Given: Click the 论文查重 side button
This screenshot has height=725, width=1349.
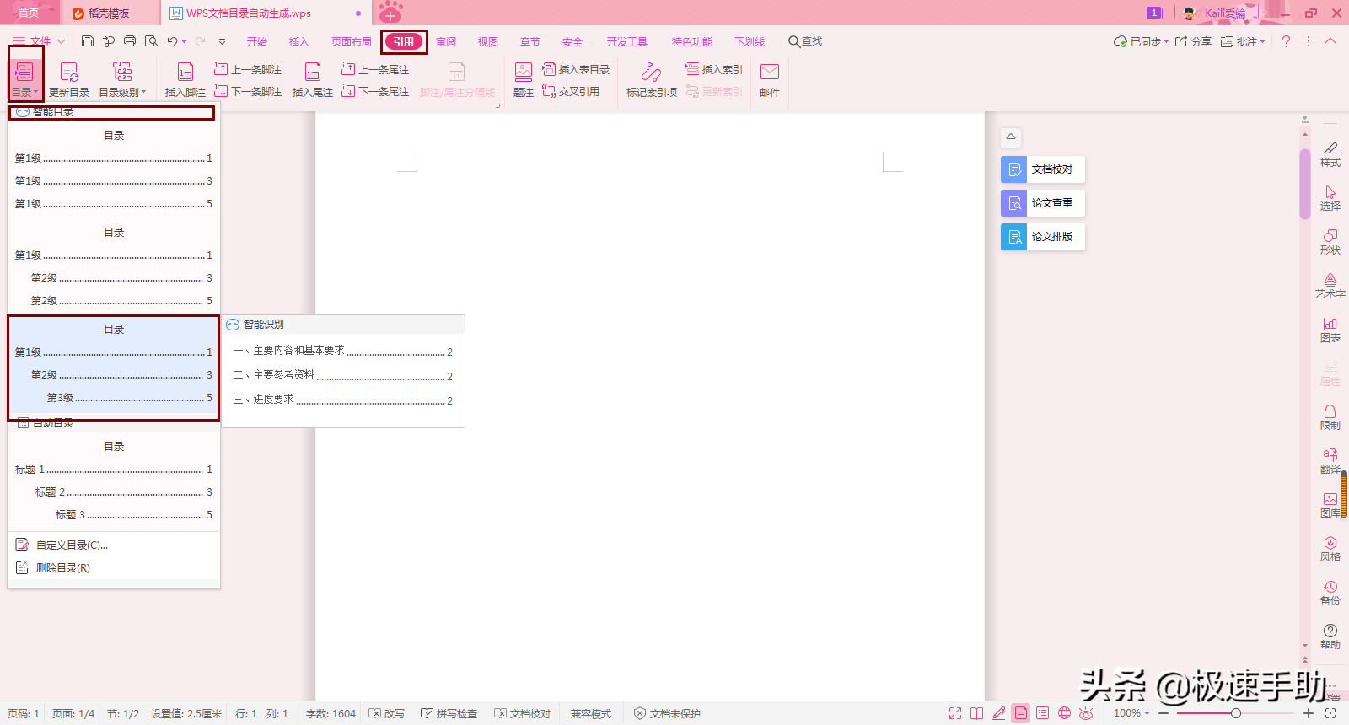Looking at the screenshot, I should coord(1043,203).
